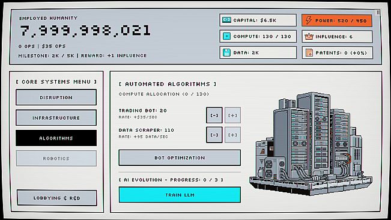
Task: Click the Rate: +$35/sec text
Action: click(x=138, y=117)
